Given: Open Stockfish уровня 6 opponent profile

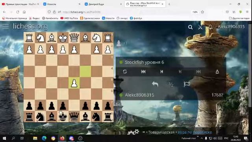Looking at the screenshot, I should pyautogui.click(x=145, y=62).
